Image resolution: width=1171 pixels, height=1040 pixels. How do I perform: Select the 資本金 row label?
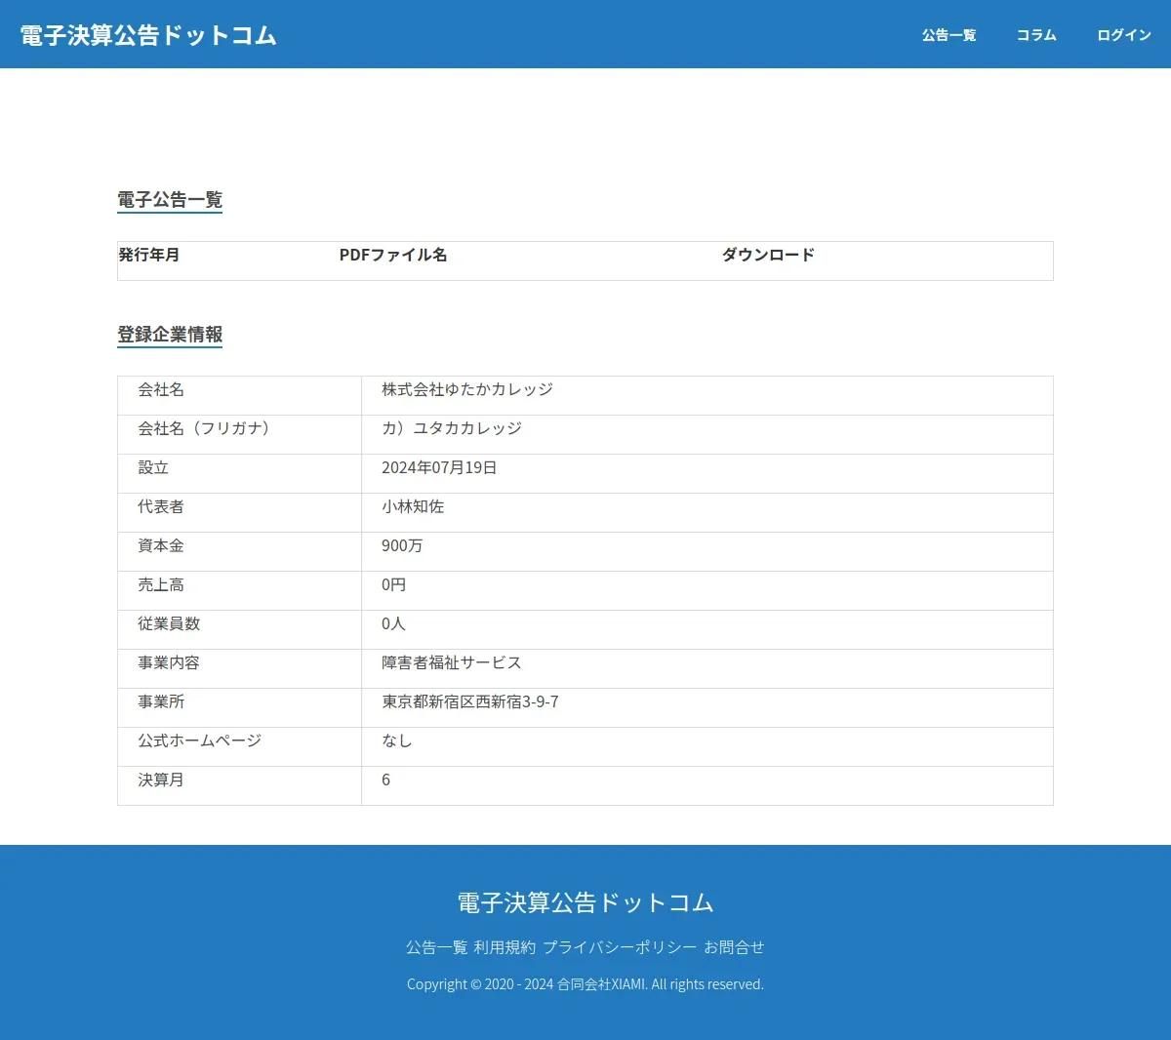click(x=161, y=545)
